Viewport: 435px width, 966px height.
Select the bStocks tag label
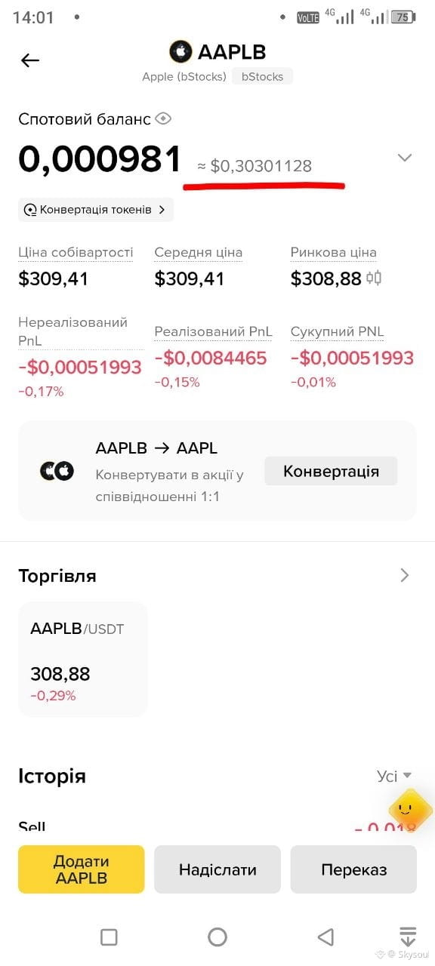coord(262,76)
